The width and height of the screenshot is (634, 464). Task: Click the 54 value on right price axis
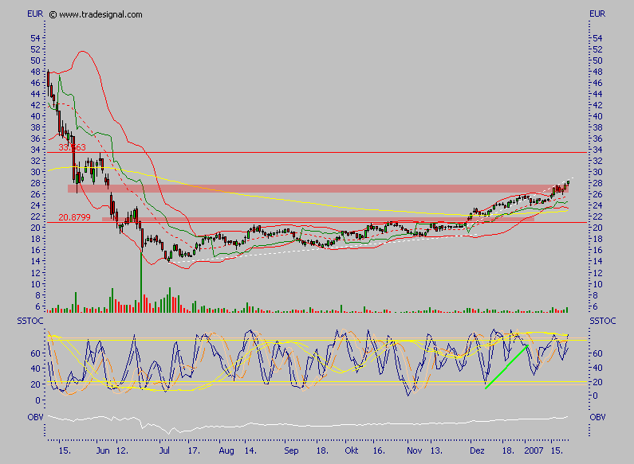(594, 37)
